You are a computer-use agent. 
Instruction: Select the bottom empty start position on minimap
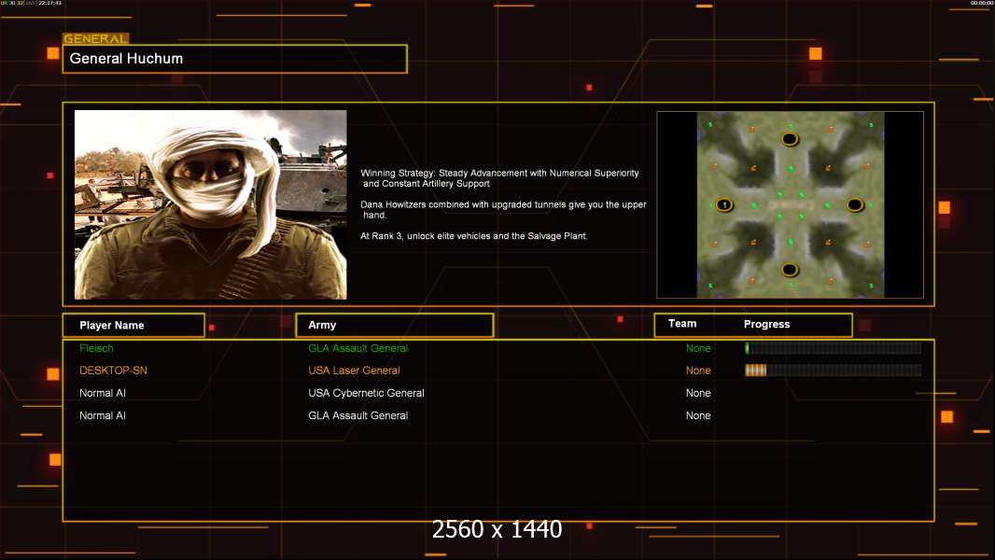[x=790, y=270]
